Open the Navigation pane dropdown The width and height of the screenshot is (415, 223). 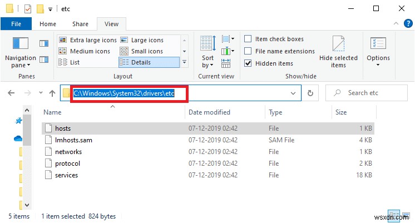pos(21,53)
